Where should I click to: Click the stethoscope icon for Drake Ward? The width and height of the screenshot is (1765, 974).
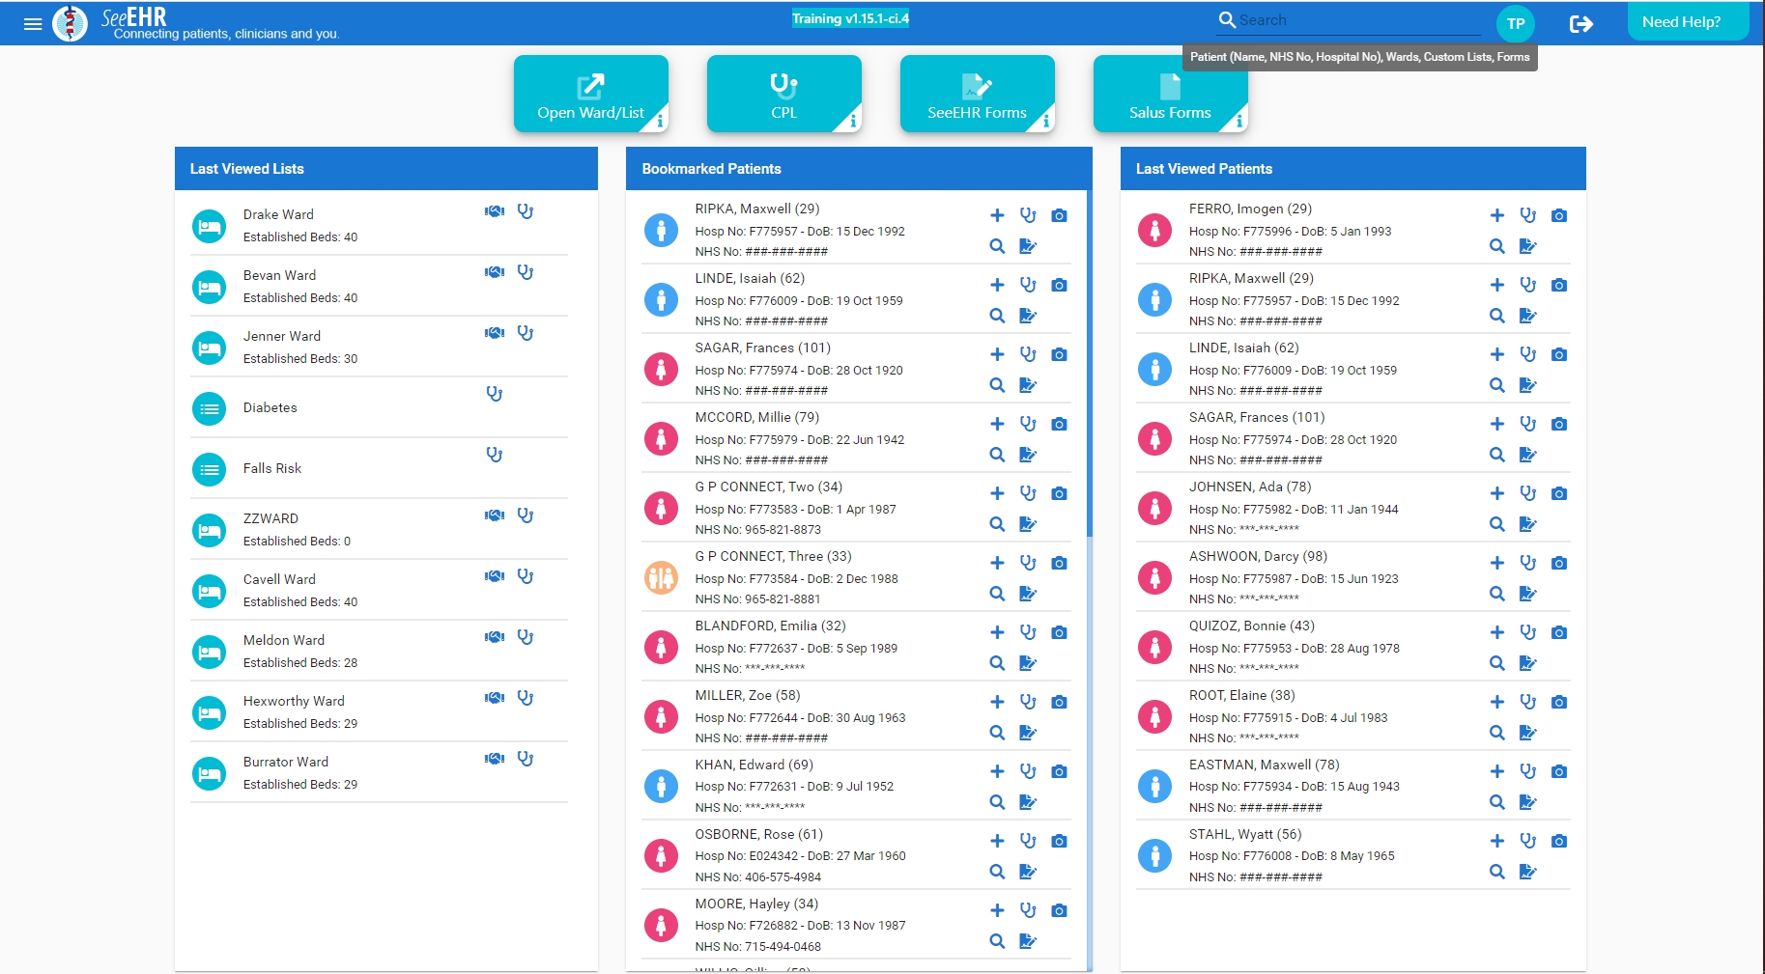tap(526, 211)
